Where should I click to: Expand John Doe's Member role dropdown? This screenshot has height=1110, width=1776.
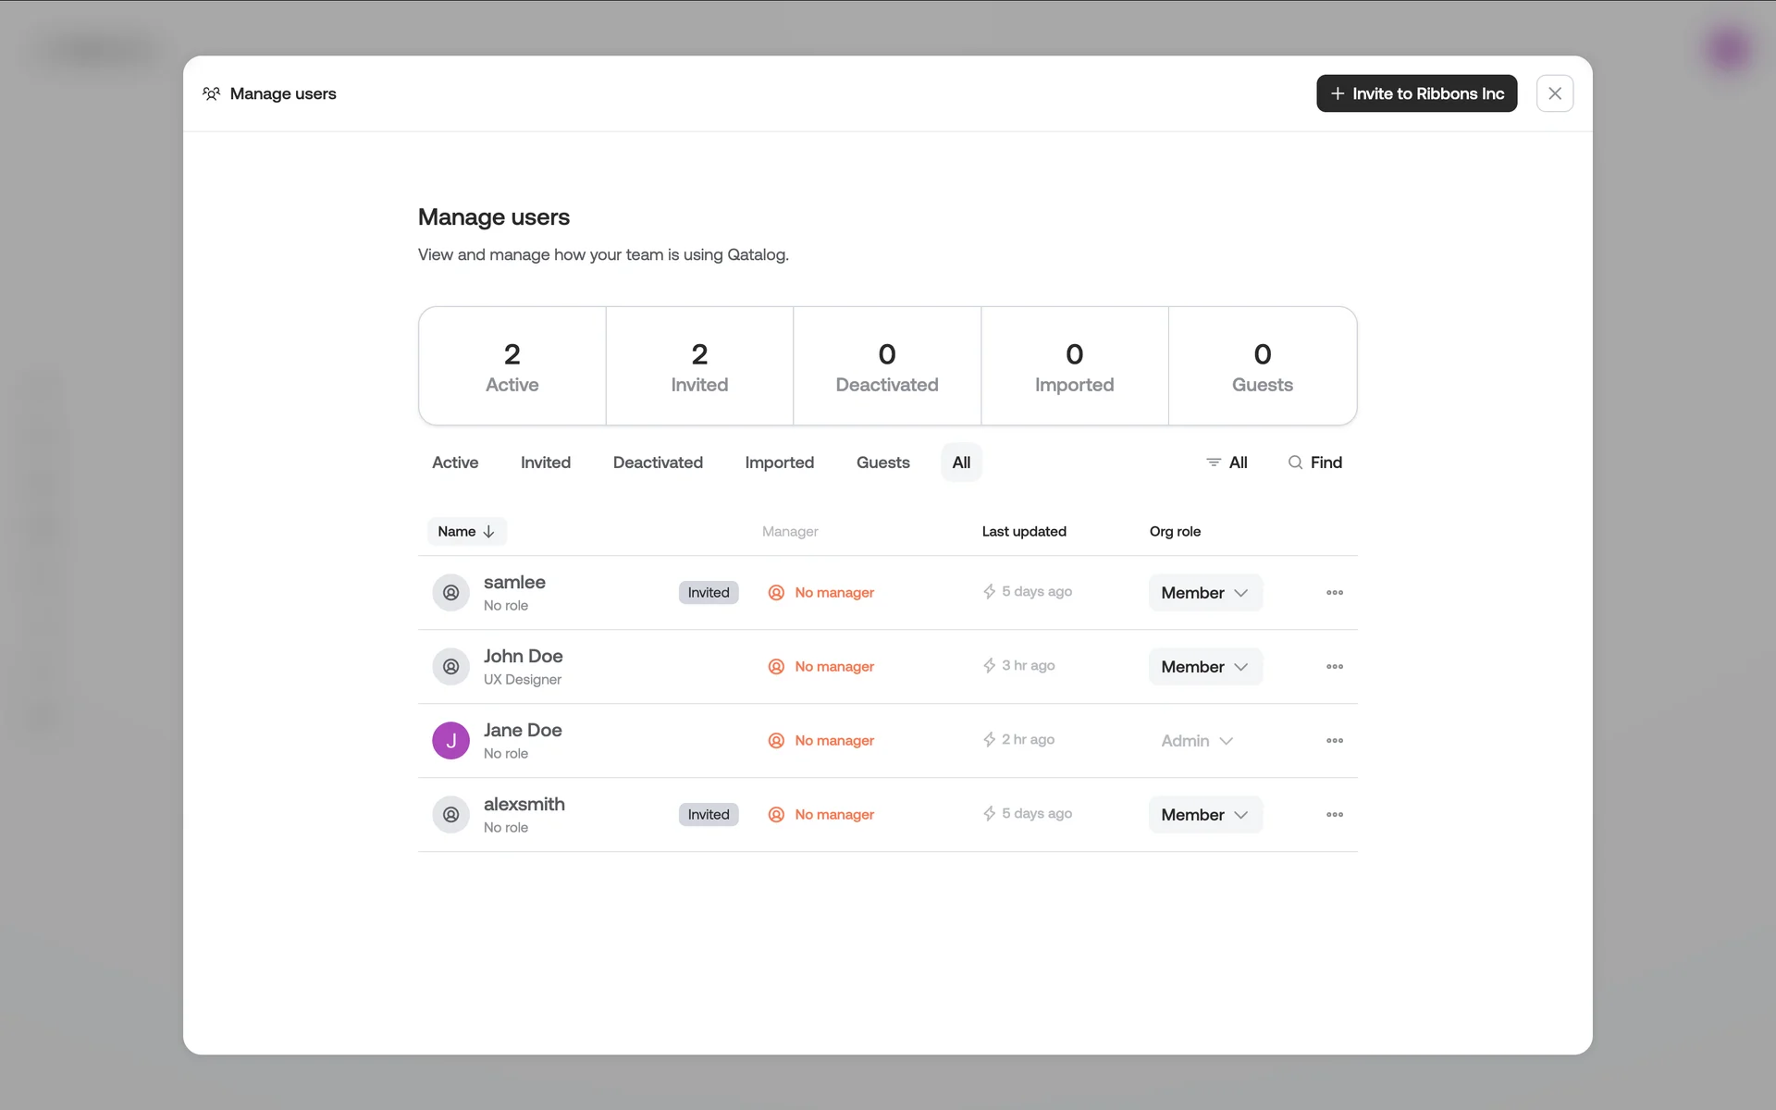1204,667
